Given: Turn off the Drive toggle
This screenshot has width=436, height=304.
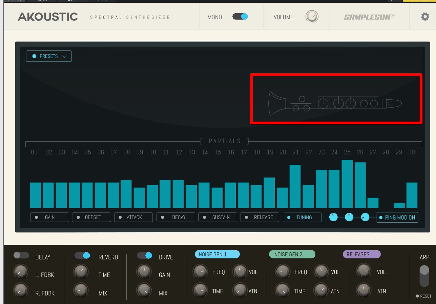Looking at the screenshot, I should (145, 256).
